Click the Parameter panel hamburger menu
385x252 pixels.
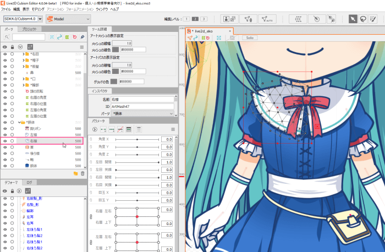173,129
